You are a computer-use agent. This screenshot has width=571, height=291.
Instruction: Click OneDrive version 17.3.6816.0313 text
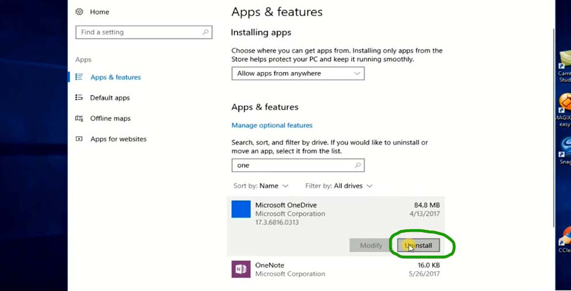tap(277, 222)
